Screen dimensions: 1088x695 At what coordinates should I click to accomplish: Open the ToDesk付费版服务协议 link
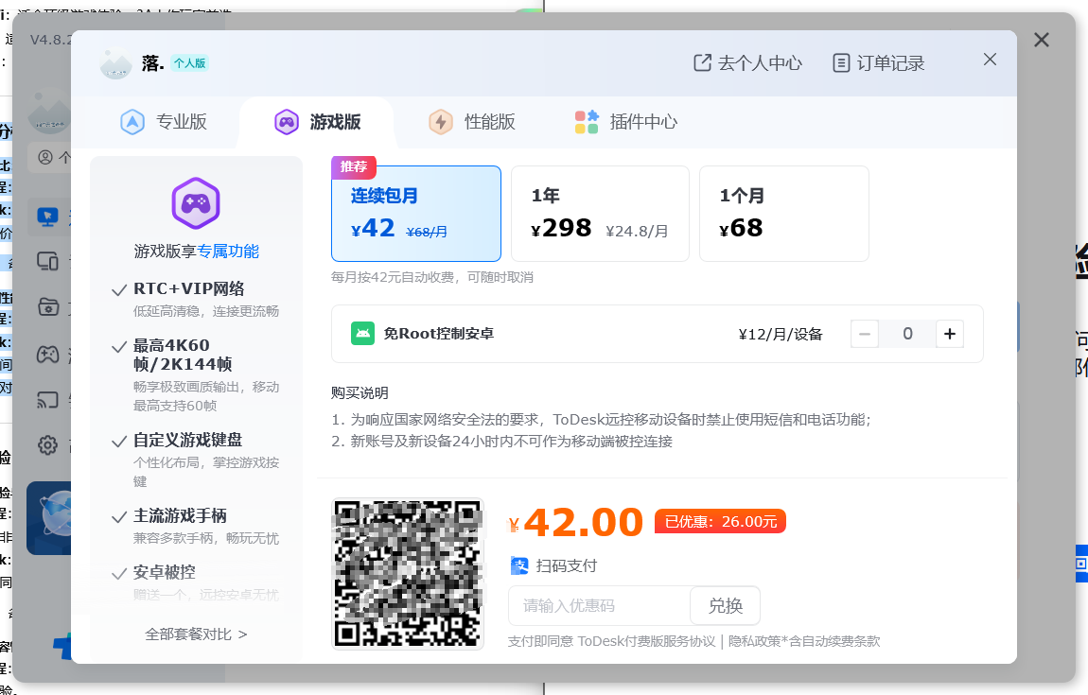(x=646, y=641)
